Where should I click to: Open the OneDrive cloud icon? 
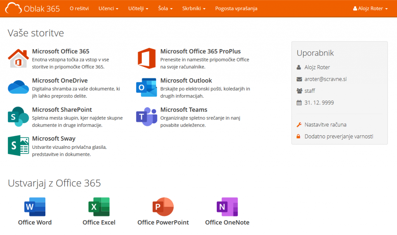click(x=18, y=87)
